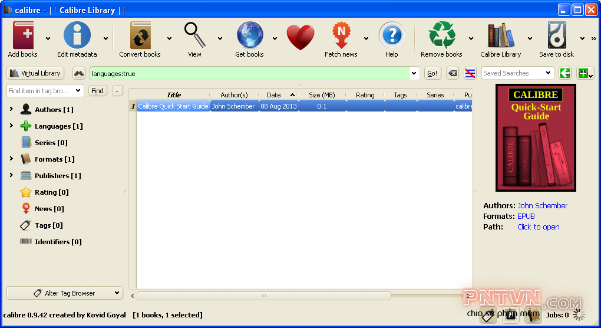Click the red heart donate icon

pyautogui.click(x=300, y=38)
